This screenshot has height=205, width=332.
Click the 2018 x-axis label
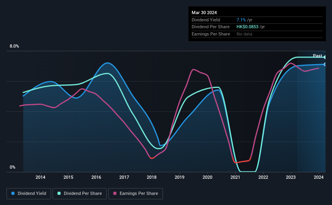[152, 177]
